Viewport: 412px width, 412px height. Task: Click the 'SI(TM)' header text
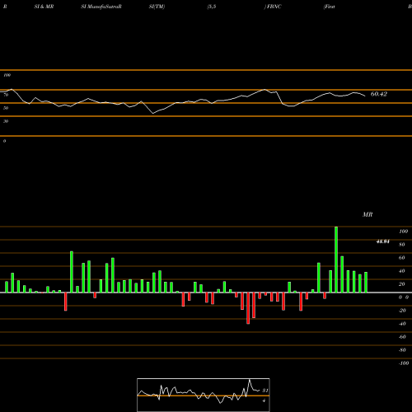click(157, 7)
